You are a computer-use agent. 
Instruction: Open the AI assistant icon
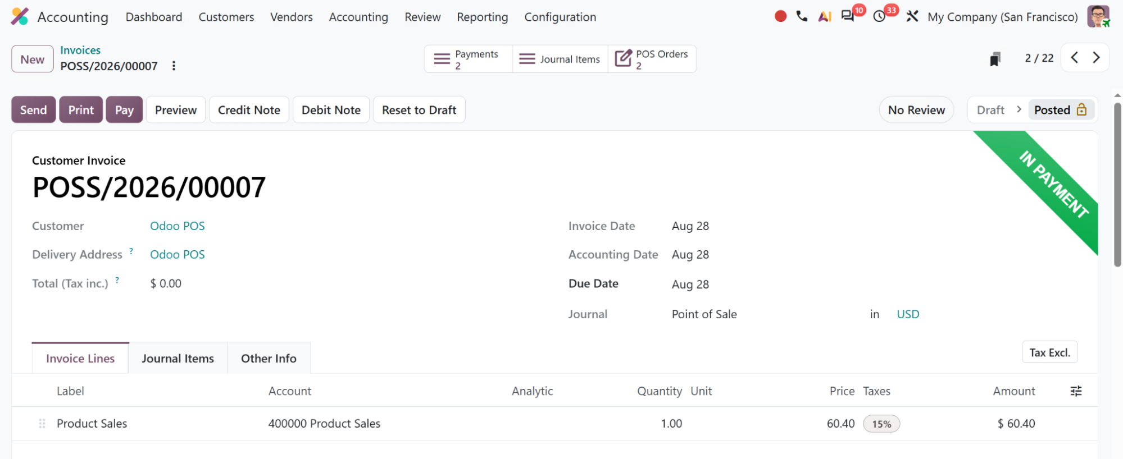(825, 16)
